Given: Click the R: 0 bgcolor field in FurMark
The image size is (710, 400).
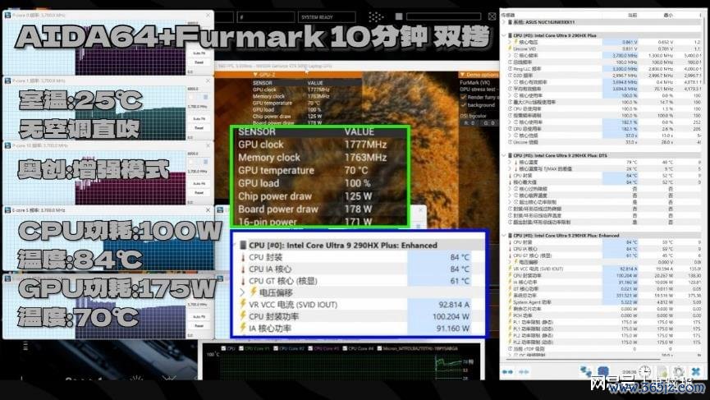Looking at the screenshot, I should (x=470, y=122).
